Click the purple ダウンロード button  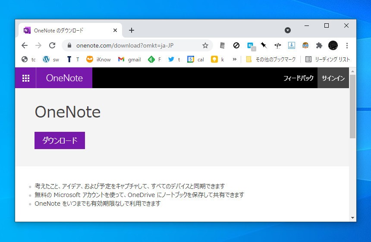[60, 140]
